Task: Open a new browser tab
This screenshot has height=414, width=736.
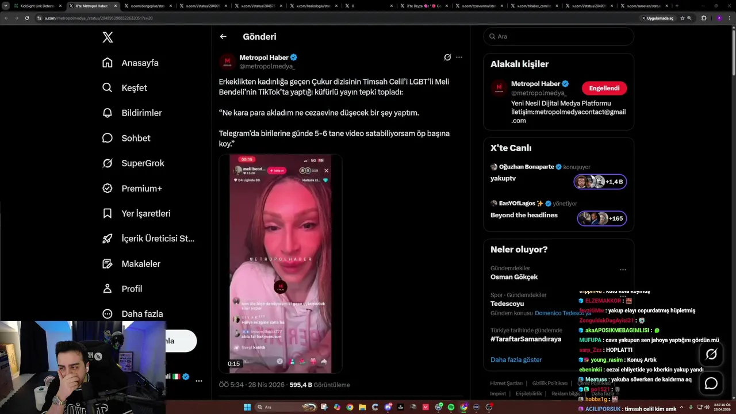Action: pos(677,6)
